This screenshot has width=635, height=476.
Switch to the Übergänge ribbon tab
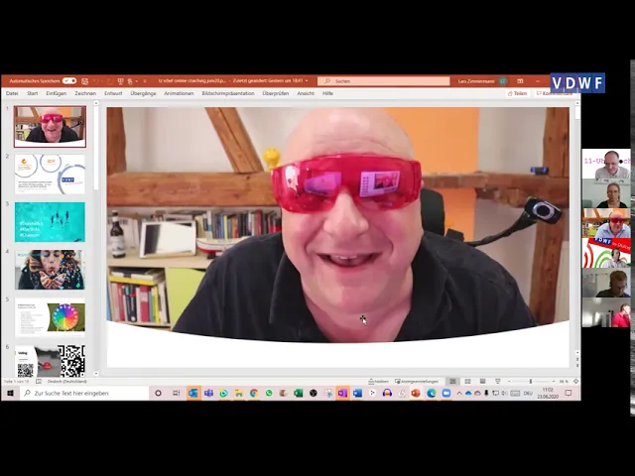[143, 93]
